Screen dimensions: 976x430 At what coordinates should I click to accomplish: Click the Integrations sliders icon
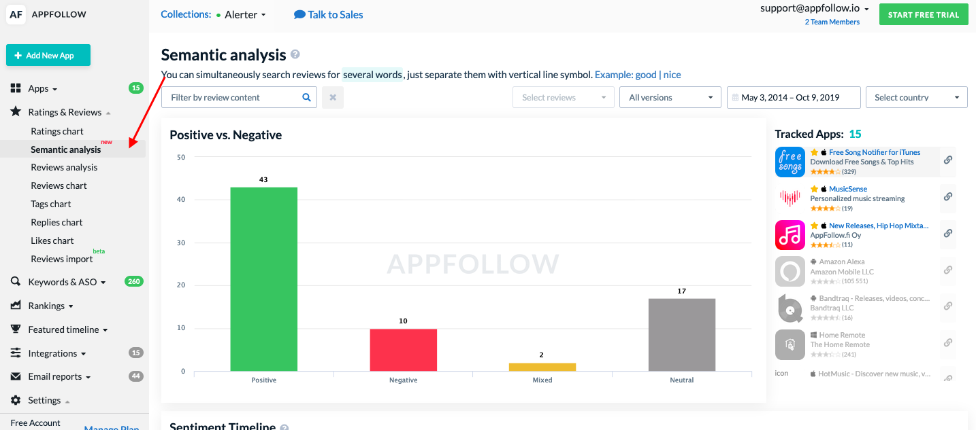click(15, 353)
